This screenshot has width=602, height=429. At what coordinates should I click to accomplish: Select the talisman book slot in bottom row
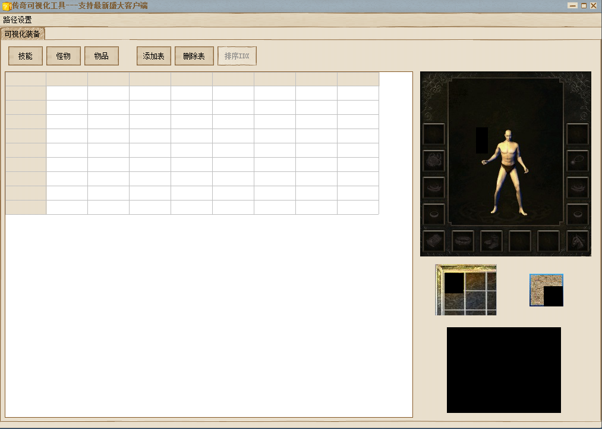434,241
